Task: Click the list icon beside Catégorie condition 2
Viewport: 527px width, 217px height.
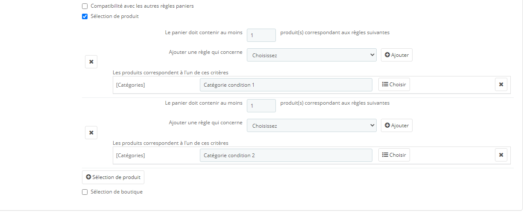Action: click(385, 155)
